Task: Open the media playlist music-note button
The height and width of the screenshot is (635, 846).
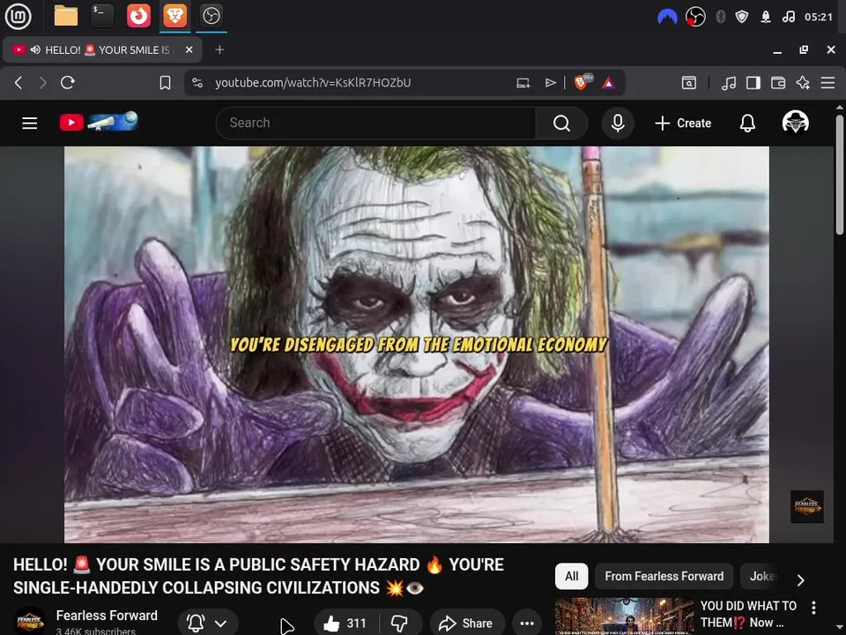Action: click(729, 83)
